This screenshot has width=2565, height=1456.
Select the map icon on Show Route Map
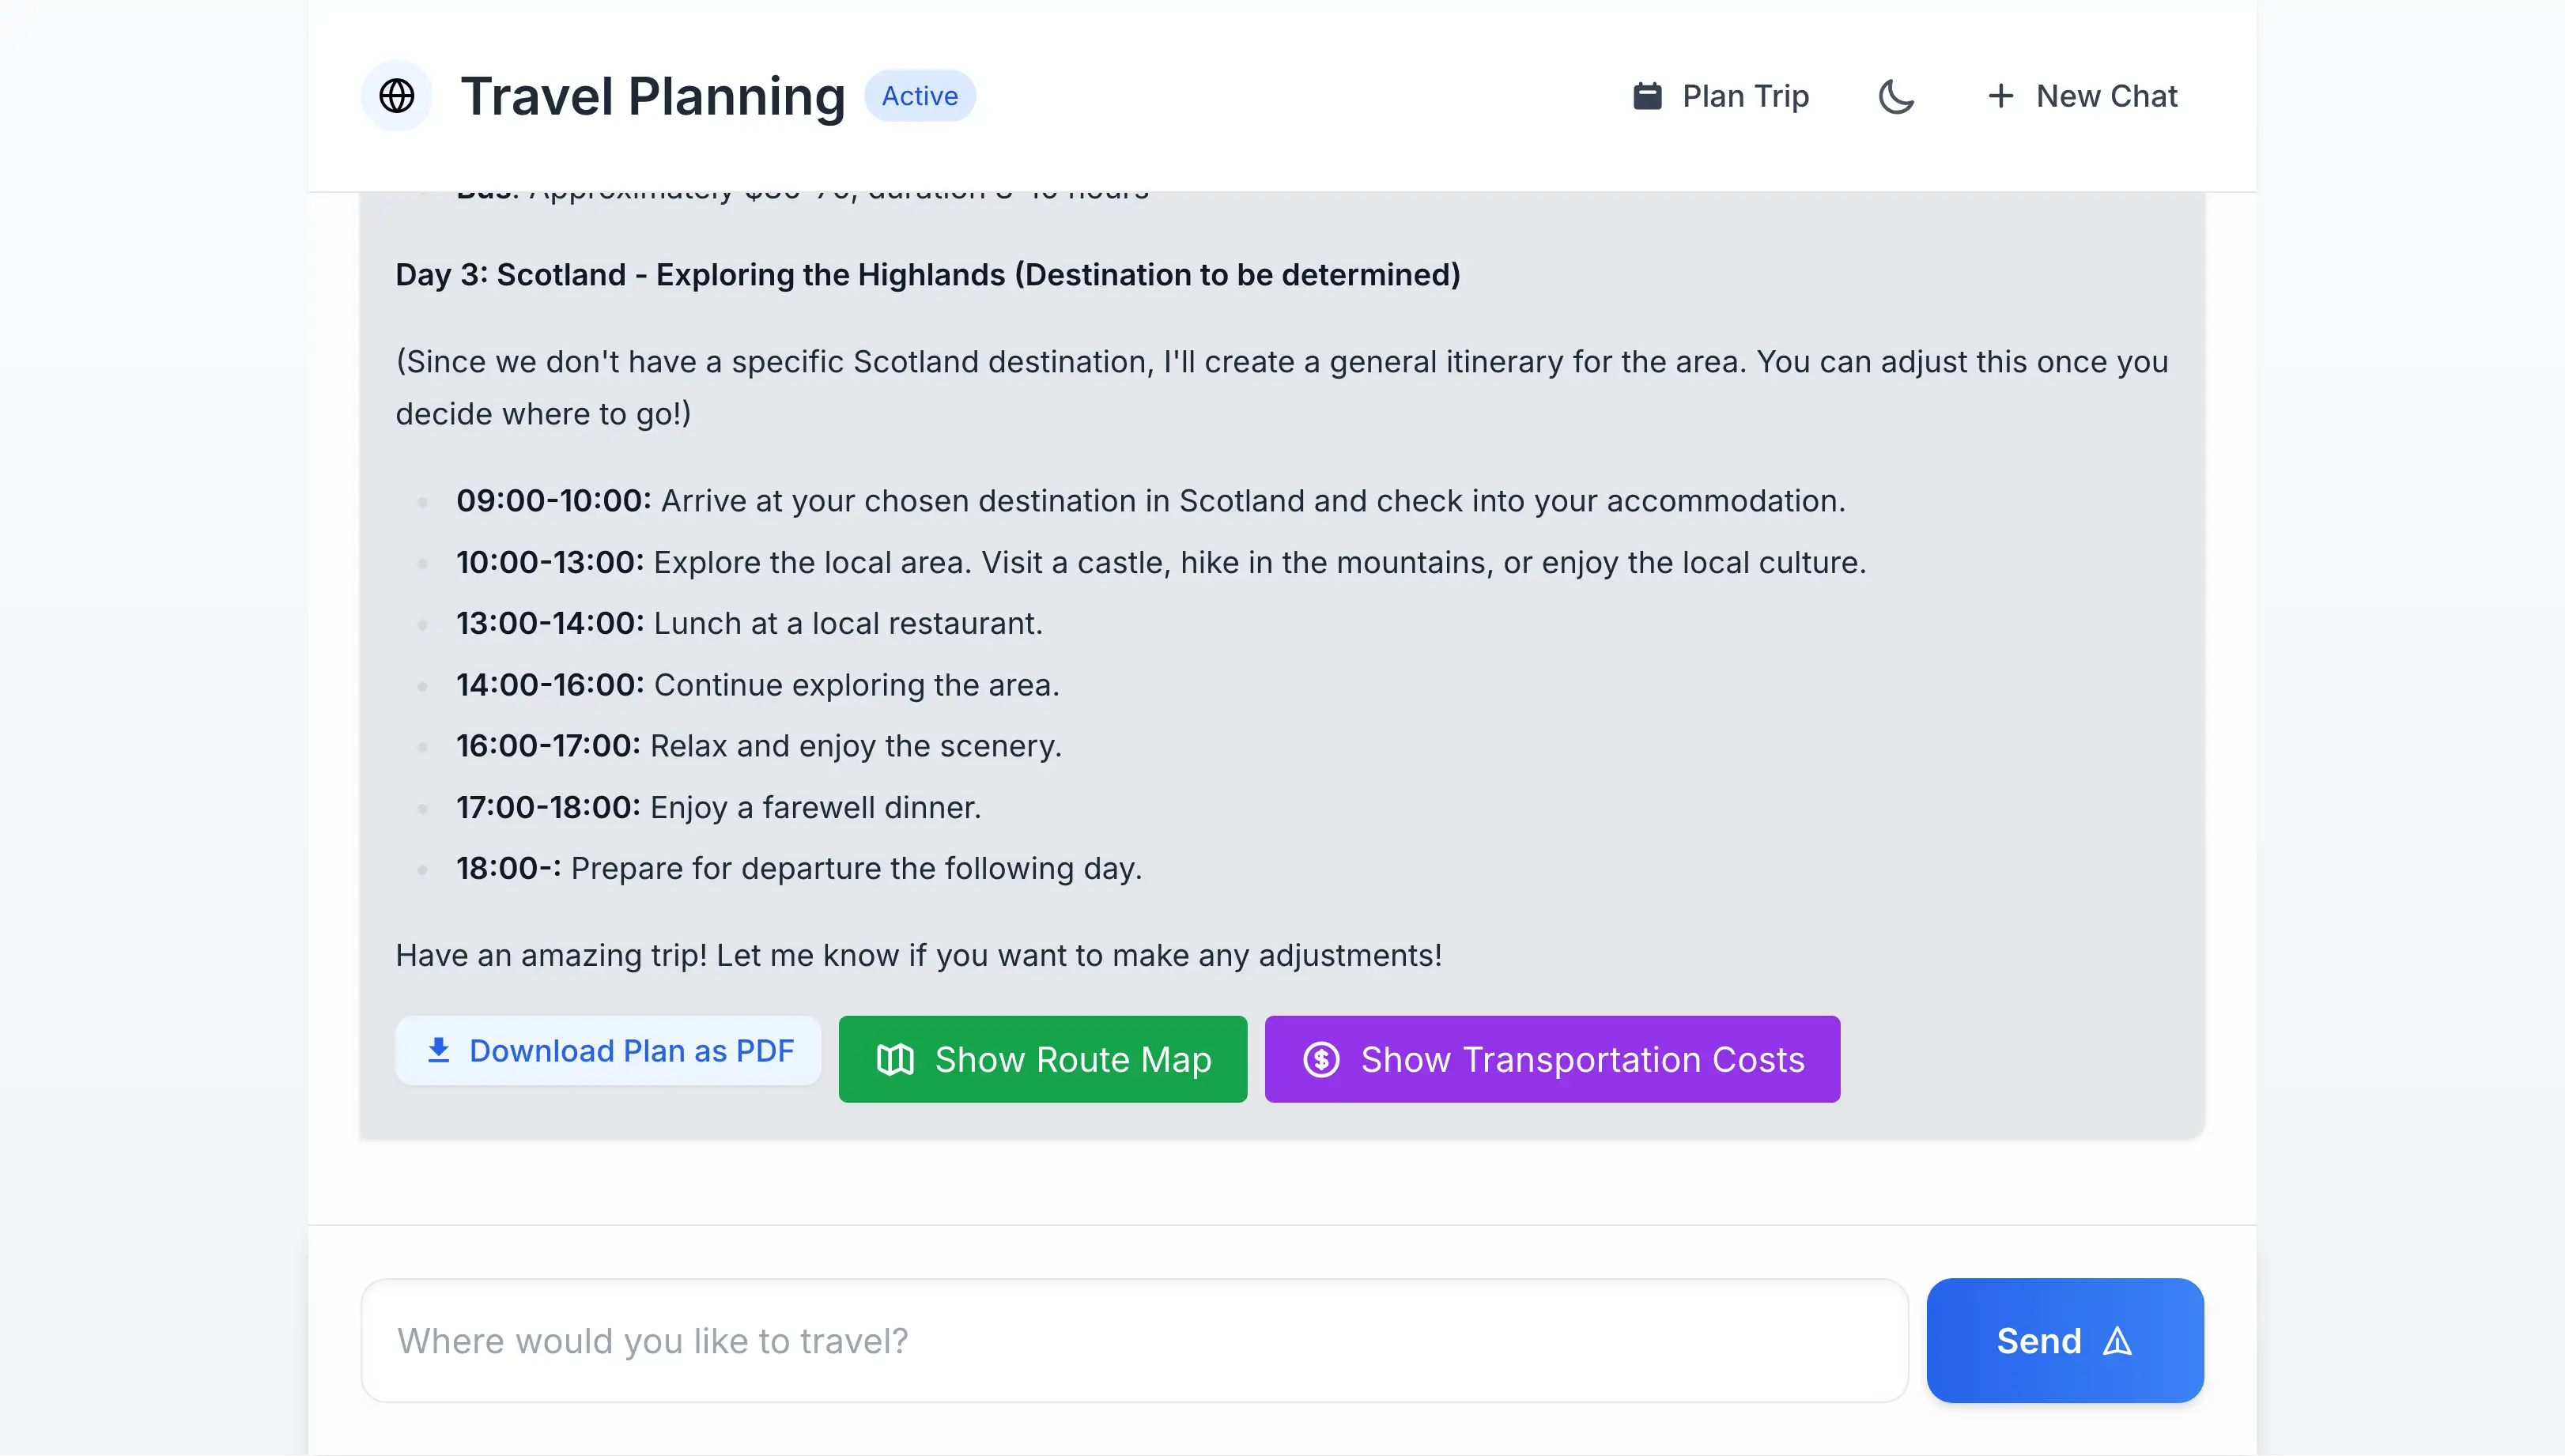pyautogui.click(x=896, y=1059)
